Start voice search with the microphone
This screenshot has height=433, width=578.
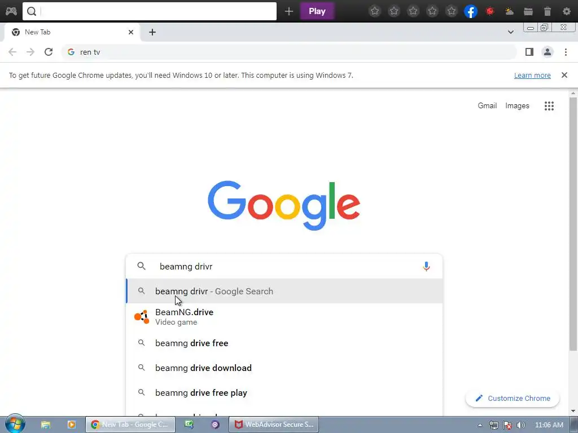(x=426, y=266)
